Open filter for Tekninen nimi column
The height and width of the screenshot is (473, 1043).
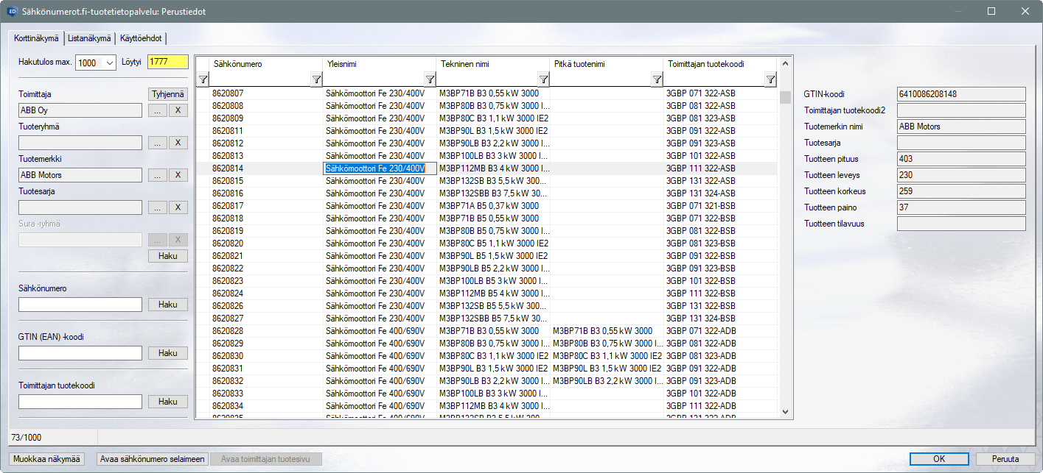[543, 79]
